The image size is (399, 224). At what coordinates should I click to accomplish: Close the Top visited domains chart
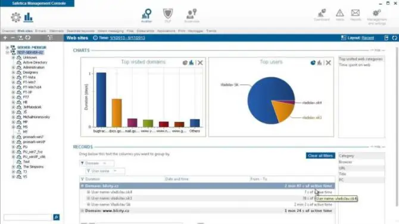pos(200,62)
